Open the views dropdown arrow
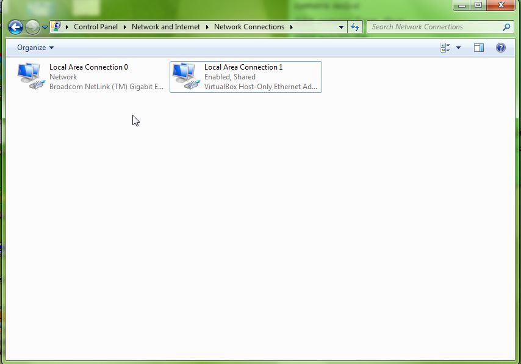This screenshot has height=364, width=521. tap(459, 47)
